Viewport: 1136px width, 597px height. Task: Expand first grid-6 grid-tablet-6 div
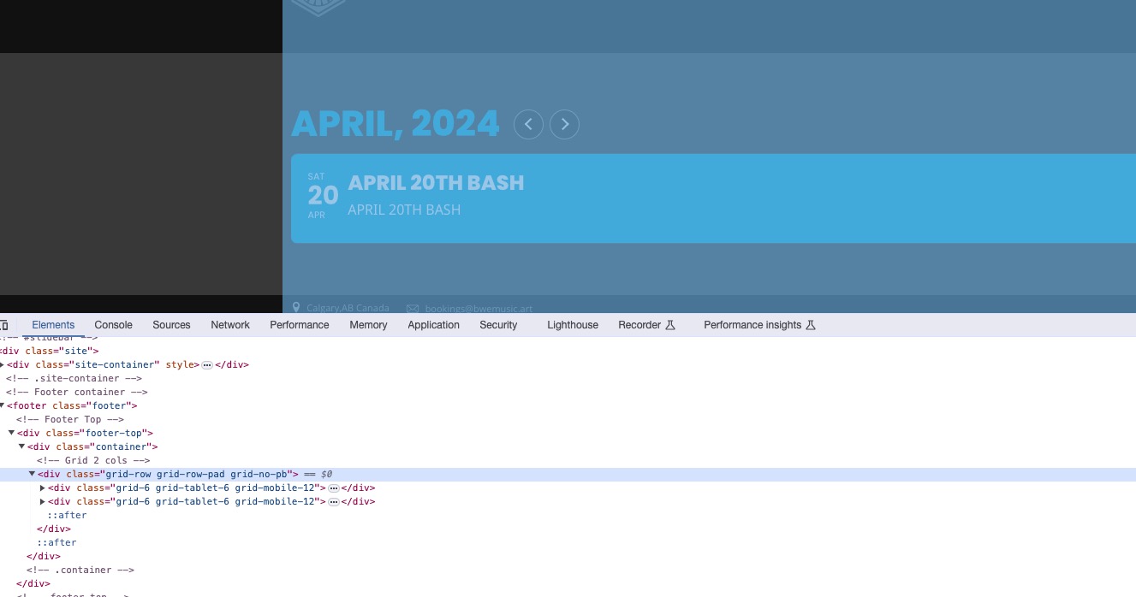(43, 488)
